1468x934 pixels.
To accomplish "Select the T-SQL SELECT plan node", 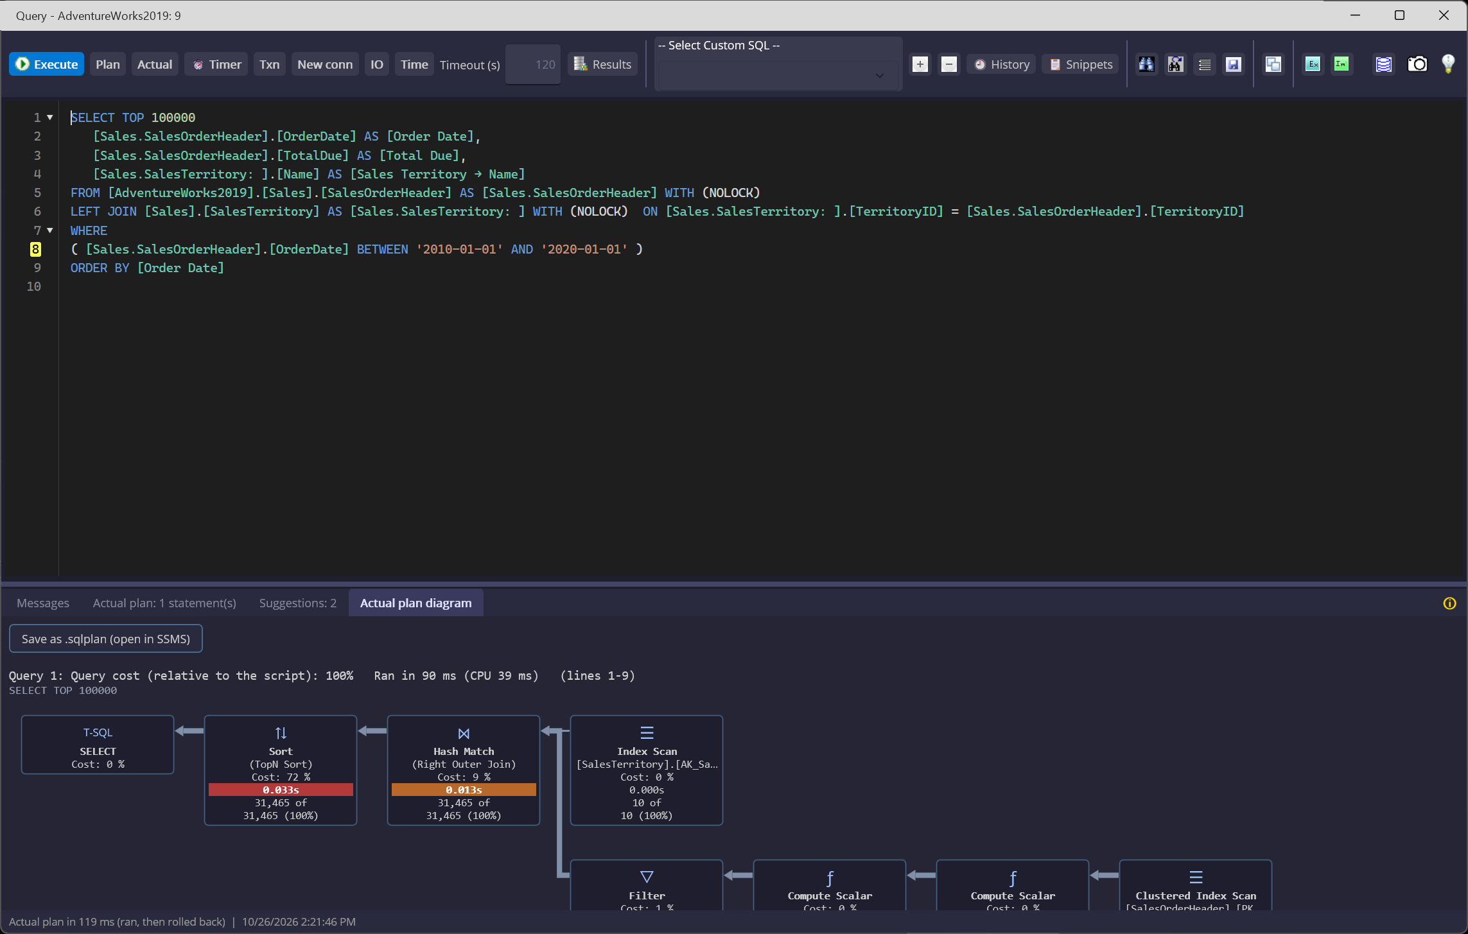I will pyautogui.click(x=98, y=745).
